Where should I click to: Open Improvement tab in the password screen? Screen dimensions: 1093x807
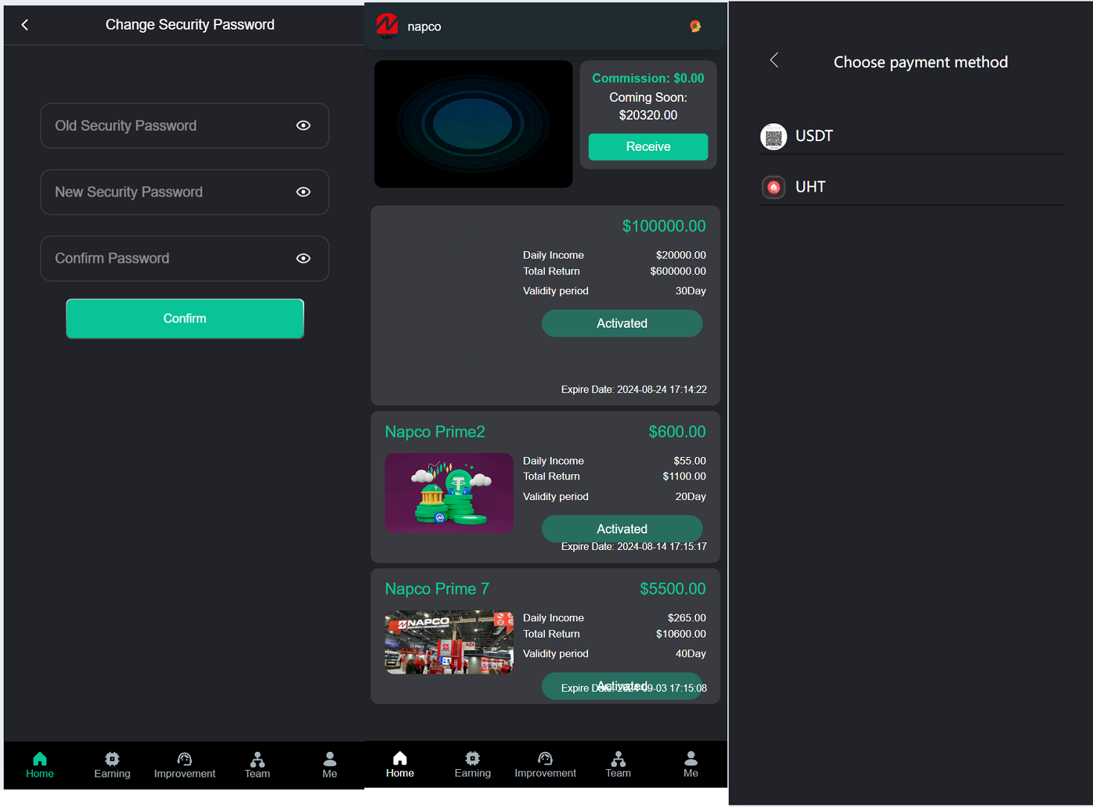click(x=184, y=765)
